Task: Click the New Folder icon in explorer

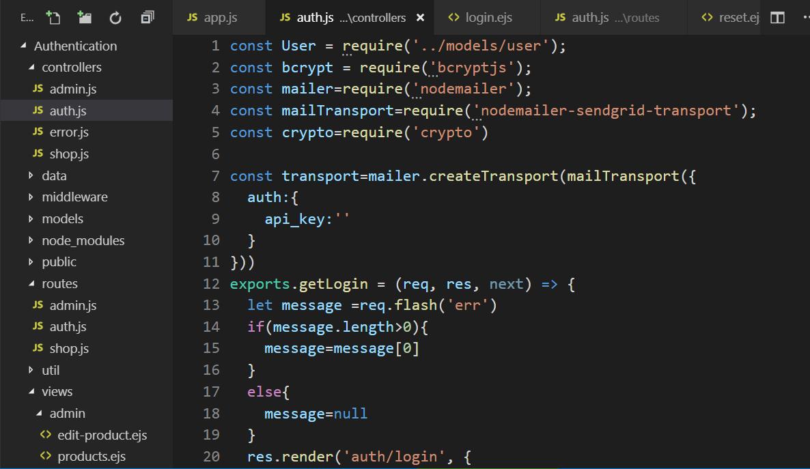Action: [84, 18]
